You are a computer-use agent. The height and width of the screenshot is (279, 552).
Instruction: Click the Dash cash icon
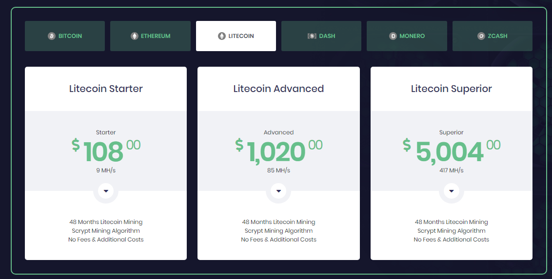click(x=312, y=36)
